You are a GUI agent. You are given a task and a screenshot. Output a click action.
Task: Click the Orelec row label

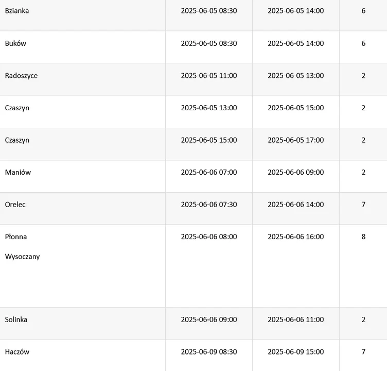[x=15, y=205]
